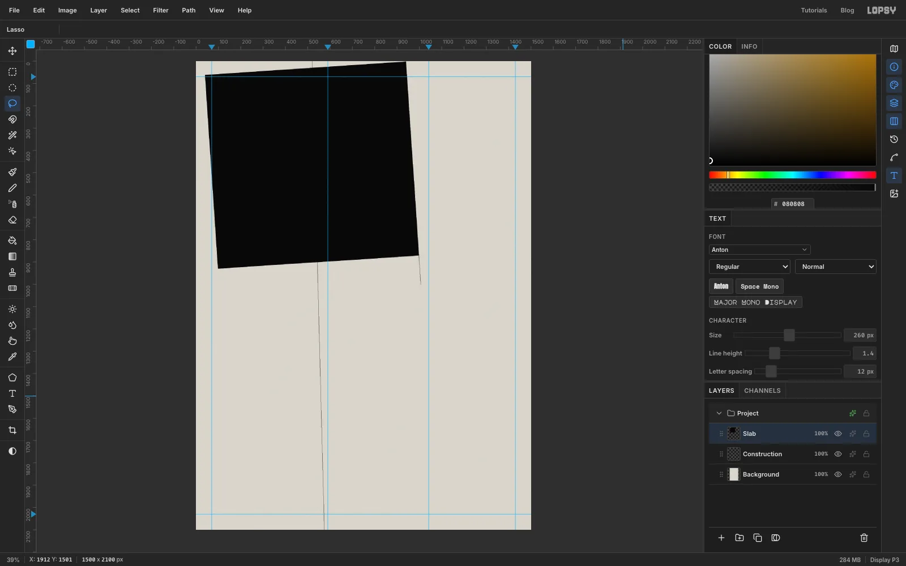This screenshot has width=906, height=566.
Task: Open the Regular font style dropdown
Action: 750,267
